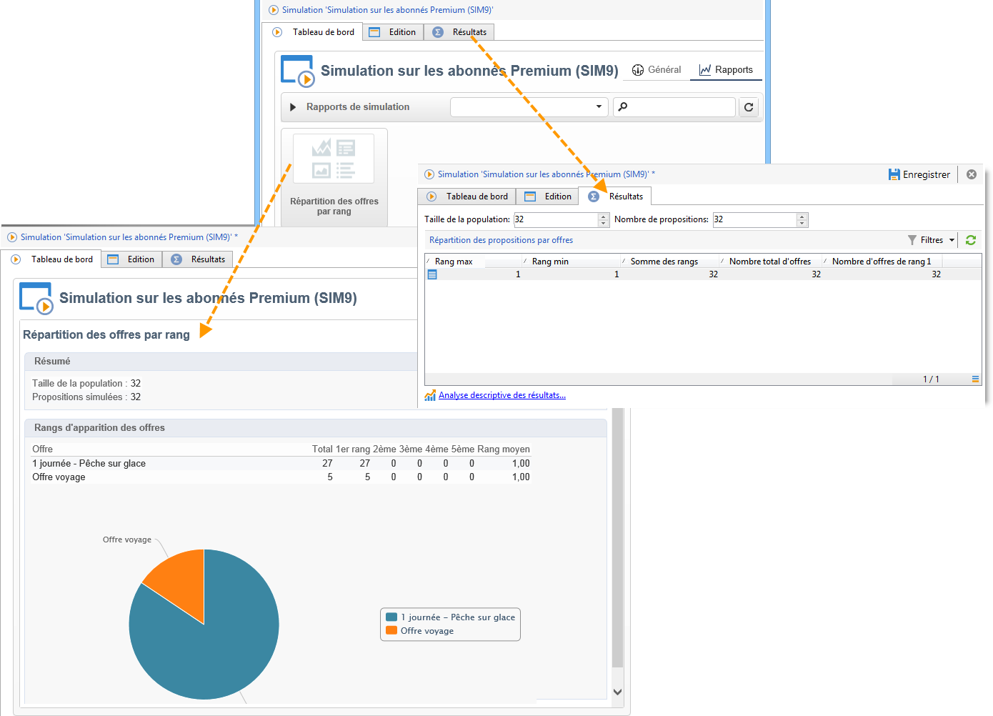Screen dimensions: 993x716
Task: Click the chart icon beside Analyse descriptive
Action: pyautogui.click(x=430, y=395)
